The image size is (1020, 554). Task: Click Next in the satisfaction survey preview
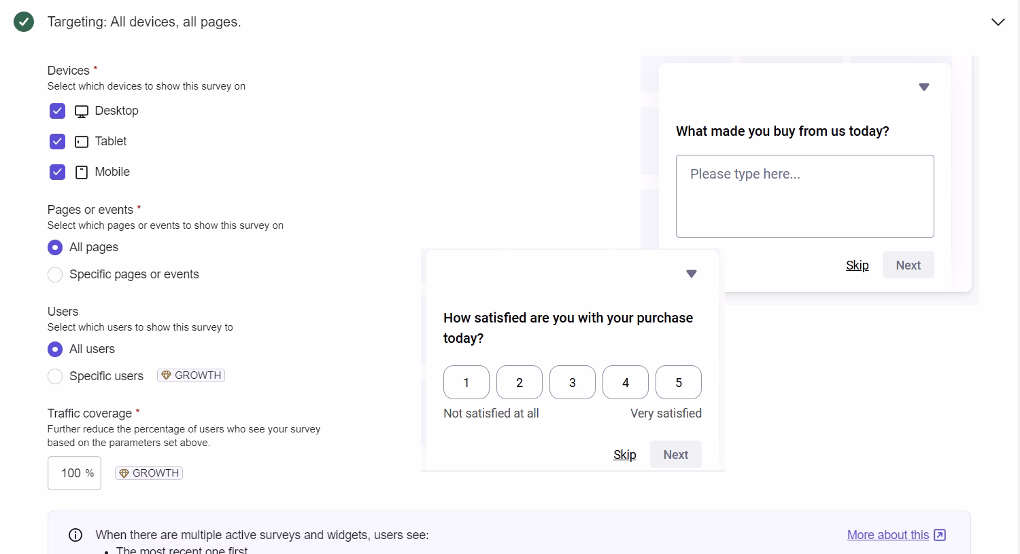coord(675,455)
